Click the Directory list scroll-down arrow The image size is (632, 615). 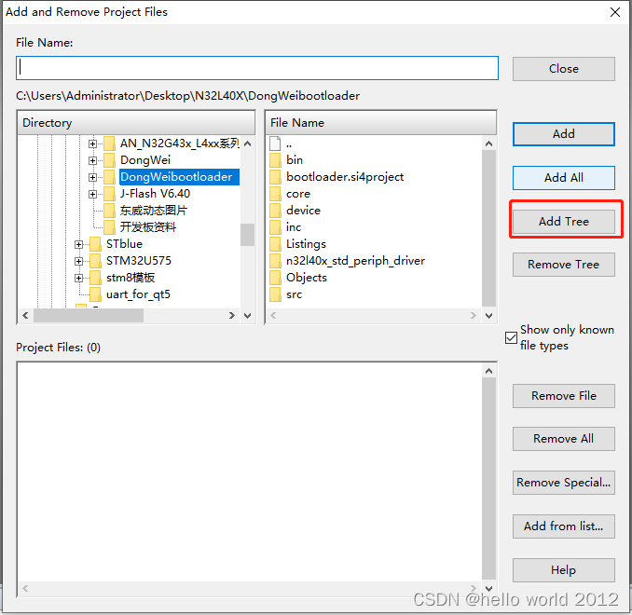pyautogui.click(x=247, y=316)
